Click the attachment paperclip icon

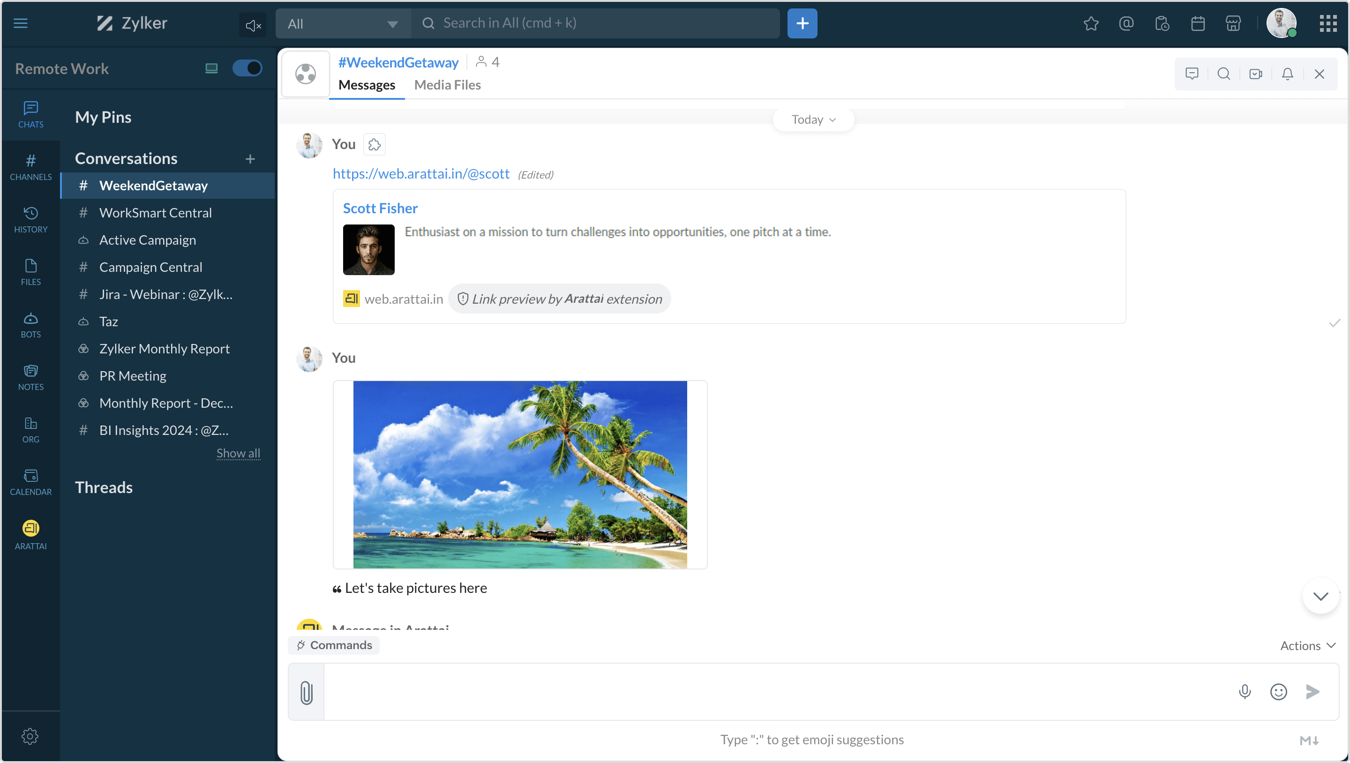307,692
